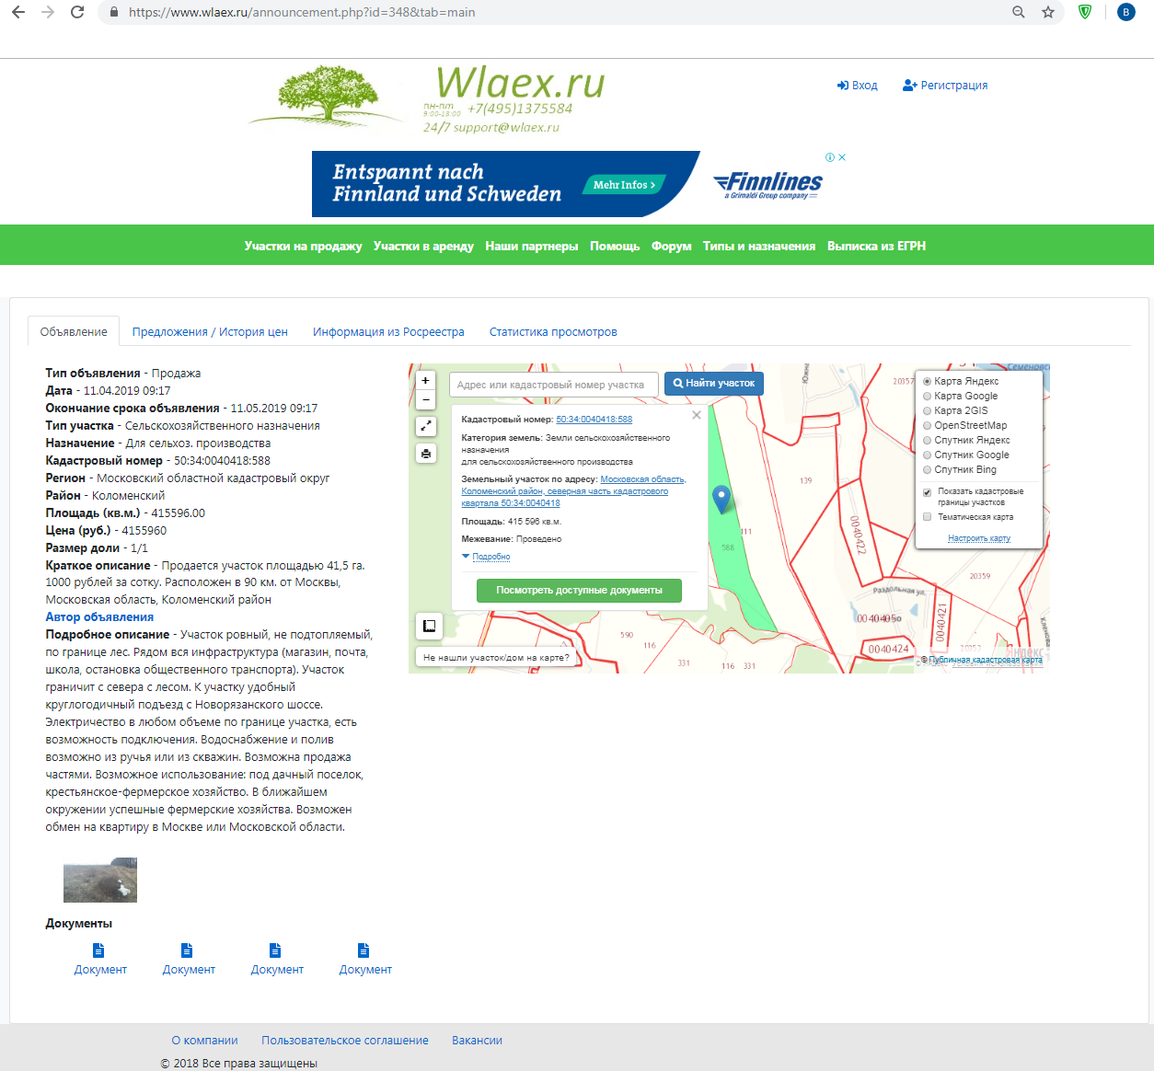Open the land plot photo thumbnail
The width and height of the screenshot is (1154, 1071).
click(x=100, y=881)
